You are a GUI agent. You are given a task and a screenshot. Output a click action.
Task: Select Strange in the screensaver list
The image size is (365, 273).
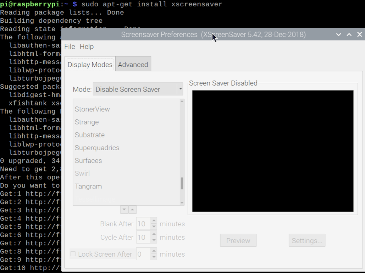127,122
